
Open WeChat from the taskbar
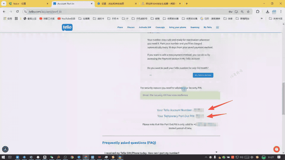[x=52, y=157]
